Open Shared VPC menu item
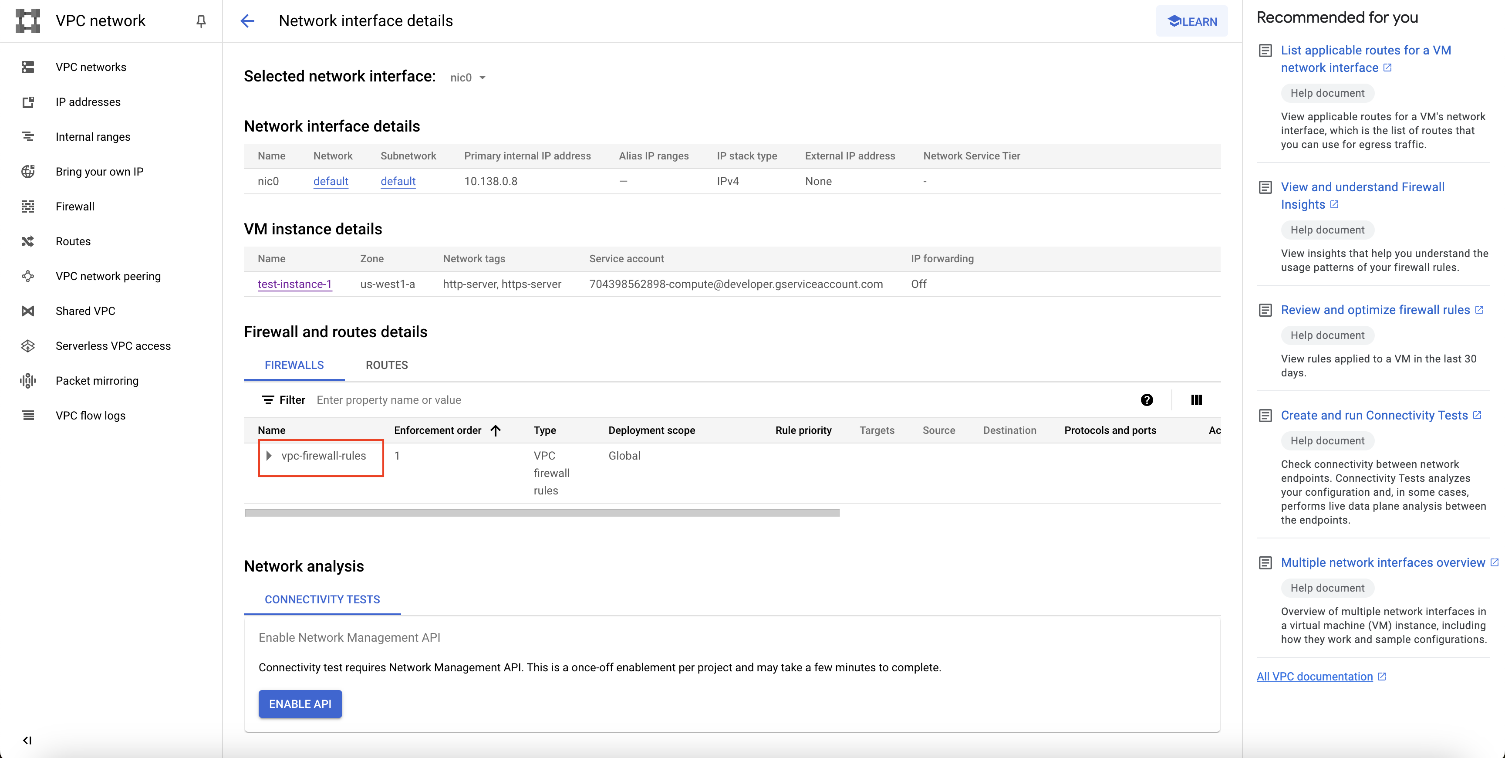The height and width of the screenshot is (758, 1505). point(85,311)
